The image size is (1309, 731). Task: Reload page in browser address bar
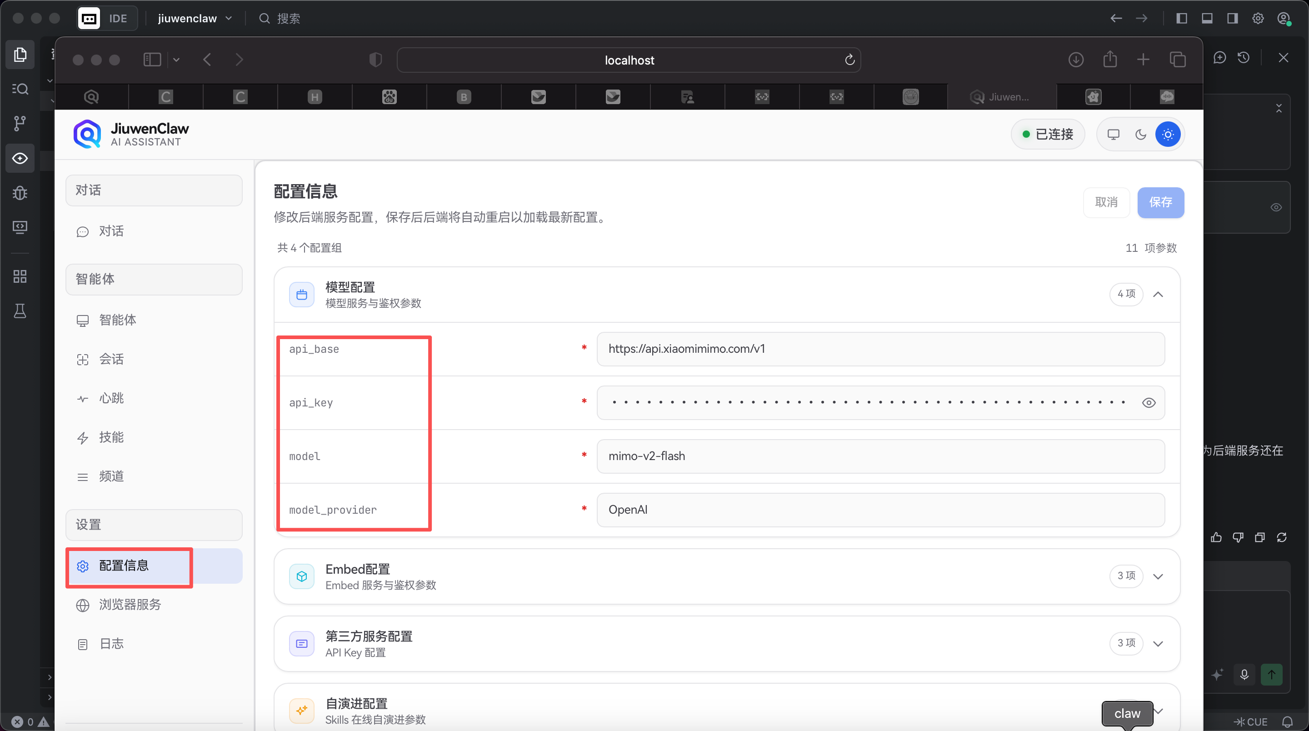click(x=849, y=60)
